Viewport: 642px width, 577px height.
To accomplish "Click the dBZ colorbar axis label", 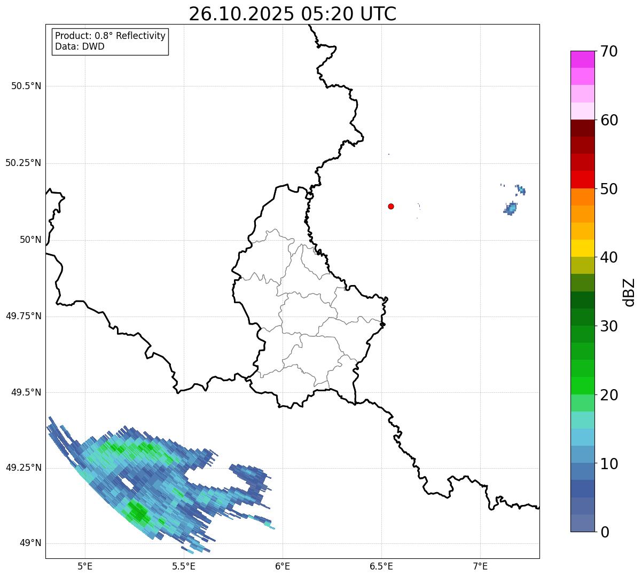I will coord(630,291).
